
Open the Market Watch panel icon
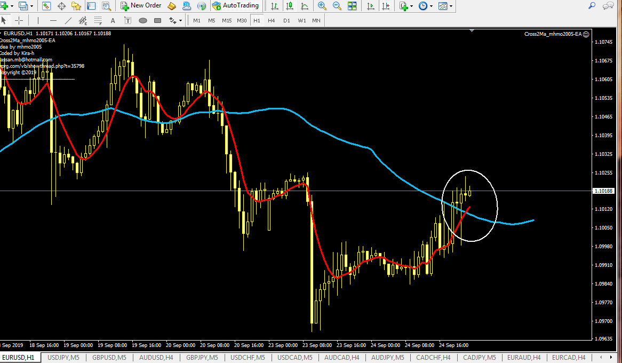(46, 6)
